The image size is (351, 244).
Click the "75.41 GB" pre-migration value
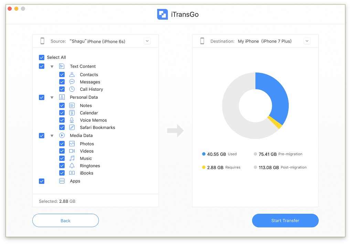pyautogui.click(x=268, y=154)
